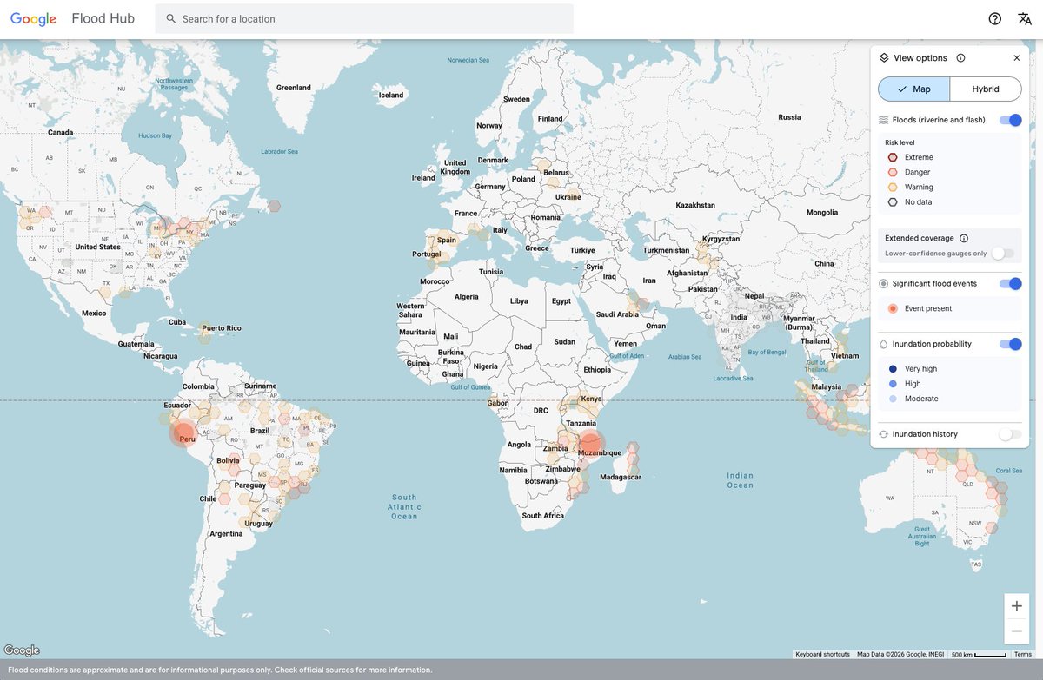Zoom in using the plus button
This screenshot has width=1043, height=680.
click(1016, 605)
